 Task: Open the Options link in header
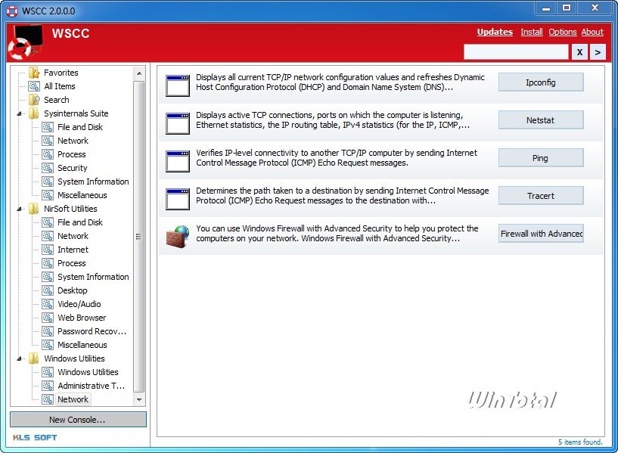point(563,32)
